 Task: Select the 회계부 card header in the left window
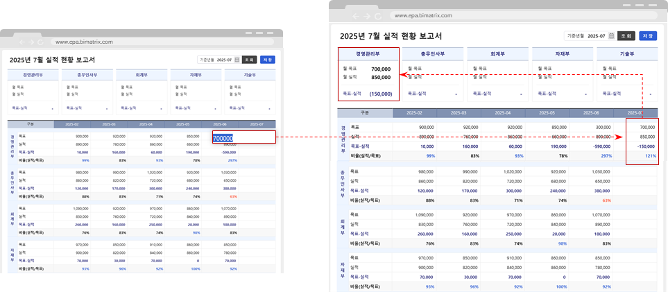(x=142, y=75)
